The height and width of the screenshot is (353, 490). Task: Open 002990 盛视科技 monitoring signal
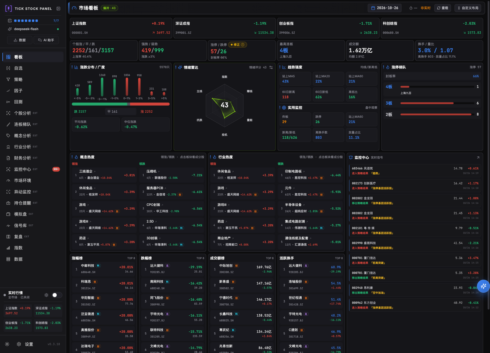pyautogui.click(x=415, y=245)
